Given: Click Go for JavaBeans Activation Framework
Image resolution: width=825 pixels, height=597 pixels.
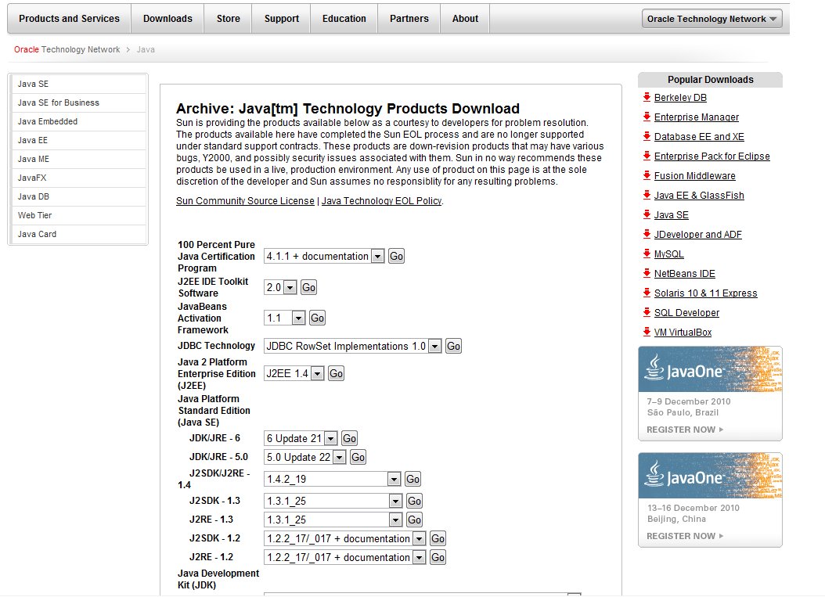Looking at the screenshot, I should [317, 318].
